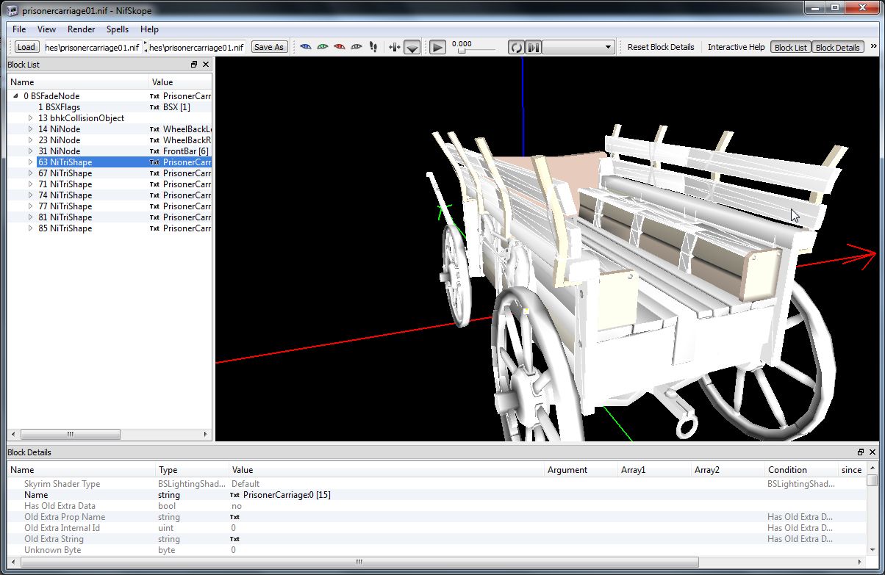Image resolution: width=885 pixels, height=575 pixels.
Task: Play the animation
Action: point(437,47)
